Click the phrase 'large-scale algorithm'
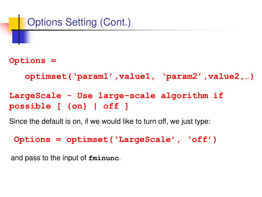 pyautogui.click(x=153, y=96)
